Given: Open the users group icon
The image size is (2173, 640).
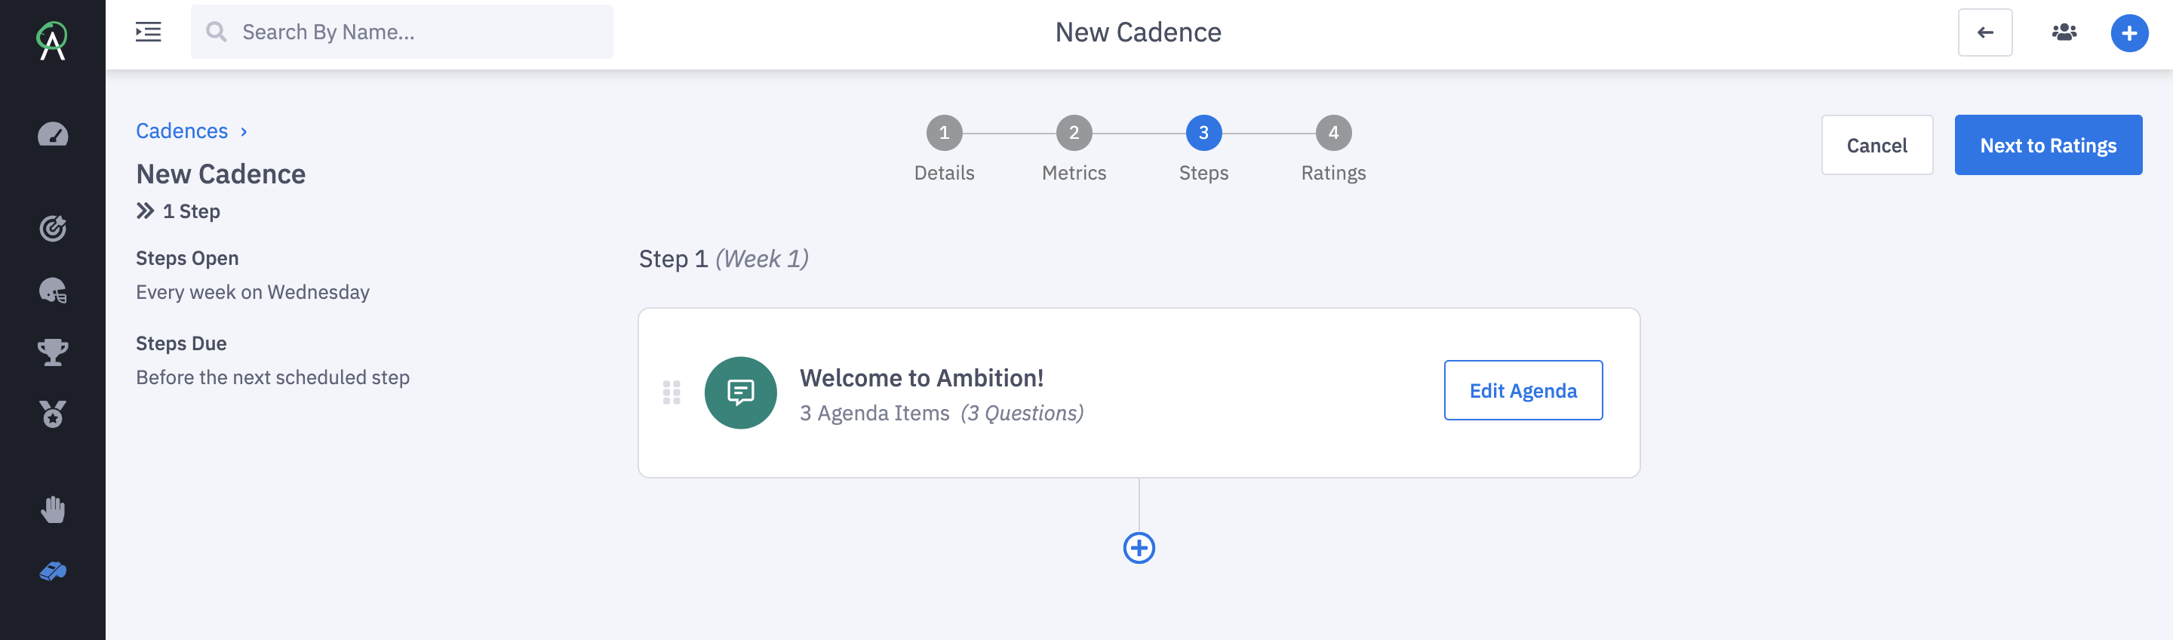Looking at the screenshot, I should (2064, 32).
